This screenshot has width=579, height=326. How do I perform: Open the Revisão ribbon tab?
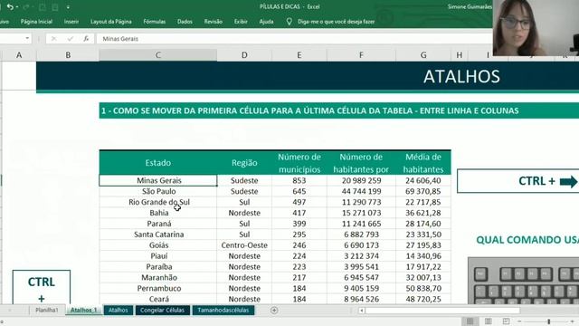(x=214, y=22)
